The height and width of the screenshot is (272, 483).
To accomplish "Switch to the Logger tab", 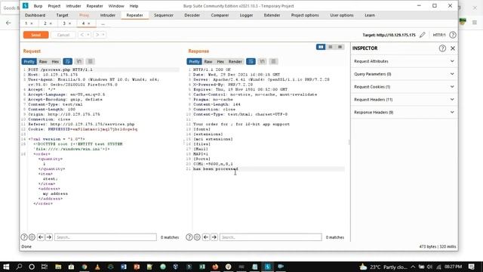I will point(247,15).
